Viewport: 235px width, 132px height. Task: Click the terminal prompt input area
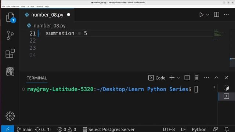[x=196, y=89]
